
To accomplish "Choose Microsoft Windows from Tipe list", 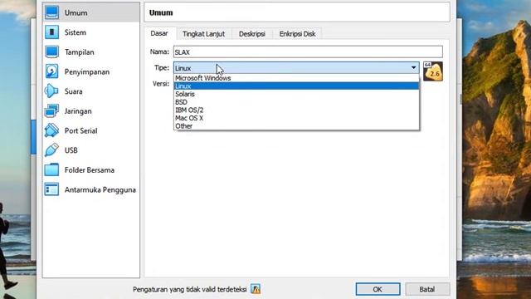I will point(296,78).
